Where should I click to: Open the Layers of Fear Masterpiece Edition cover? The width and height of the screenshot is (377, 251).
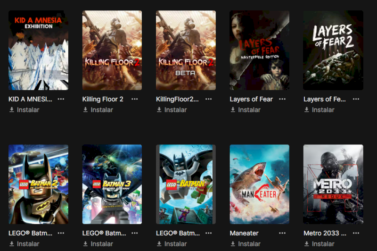260,50
